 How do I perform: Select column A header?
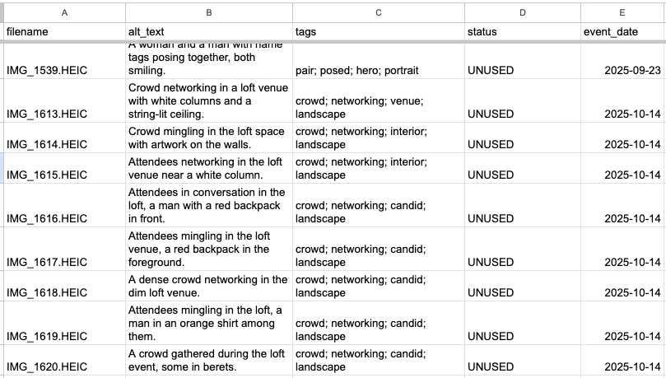coord(64,12)
